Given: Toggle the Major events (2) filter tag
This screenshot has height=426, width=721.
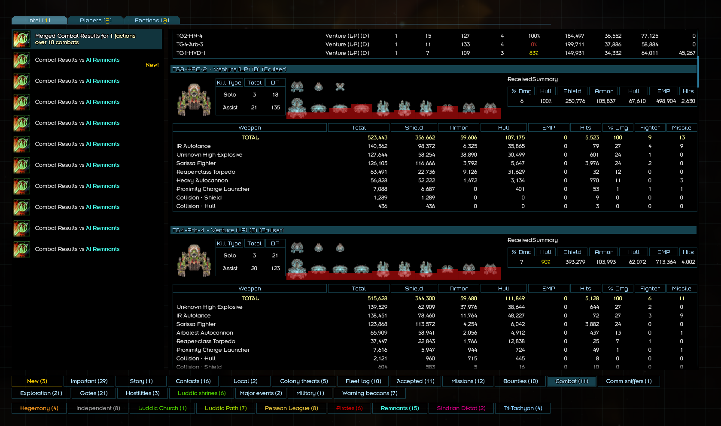Looking at the screenshot, I should click(261, 393).
